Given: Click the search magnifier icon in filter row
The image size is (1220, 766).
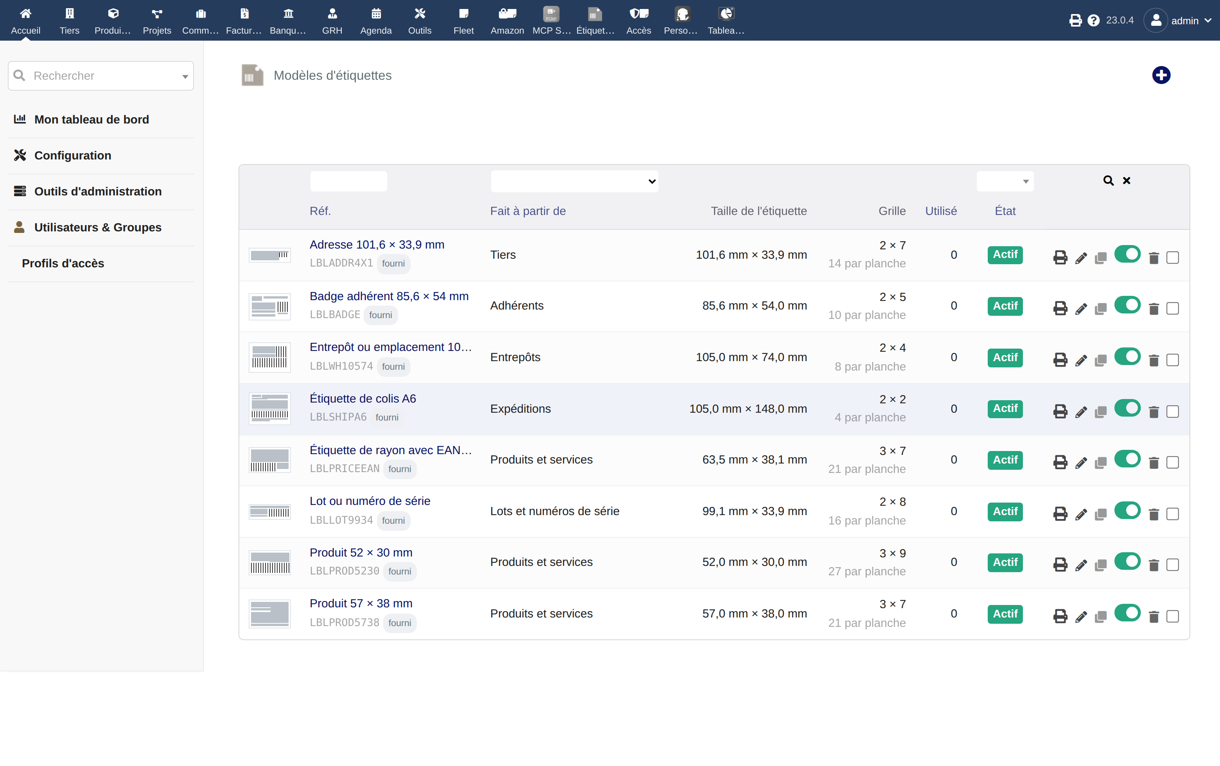Looking at the screenshot, I should [1108, 181].
